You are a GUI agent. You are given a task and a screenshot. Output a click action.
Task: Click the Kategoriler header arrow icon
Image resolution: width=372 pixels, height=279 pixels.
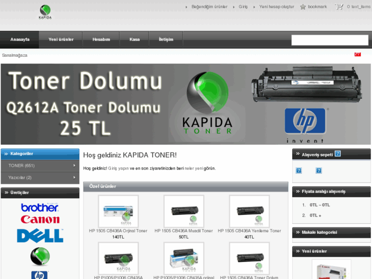(6, 154)
